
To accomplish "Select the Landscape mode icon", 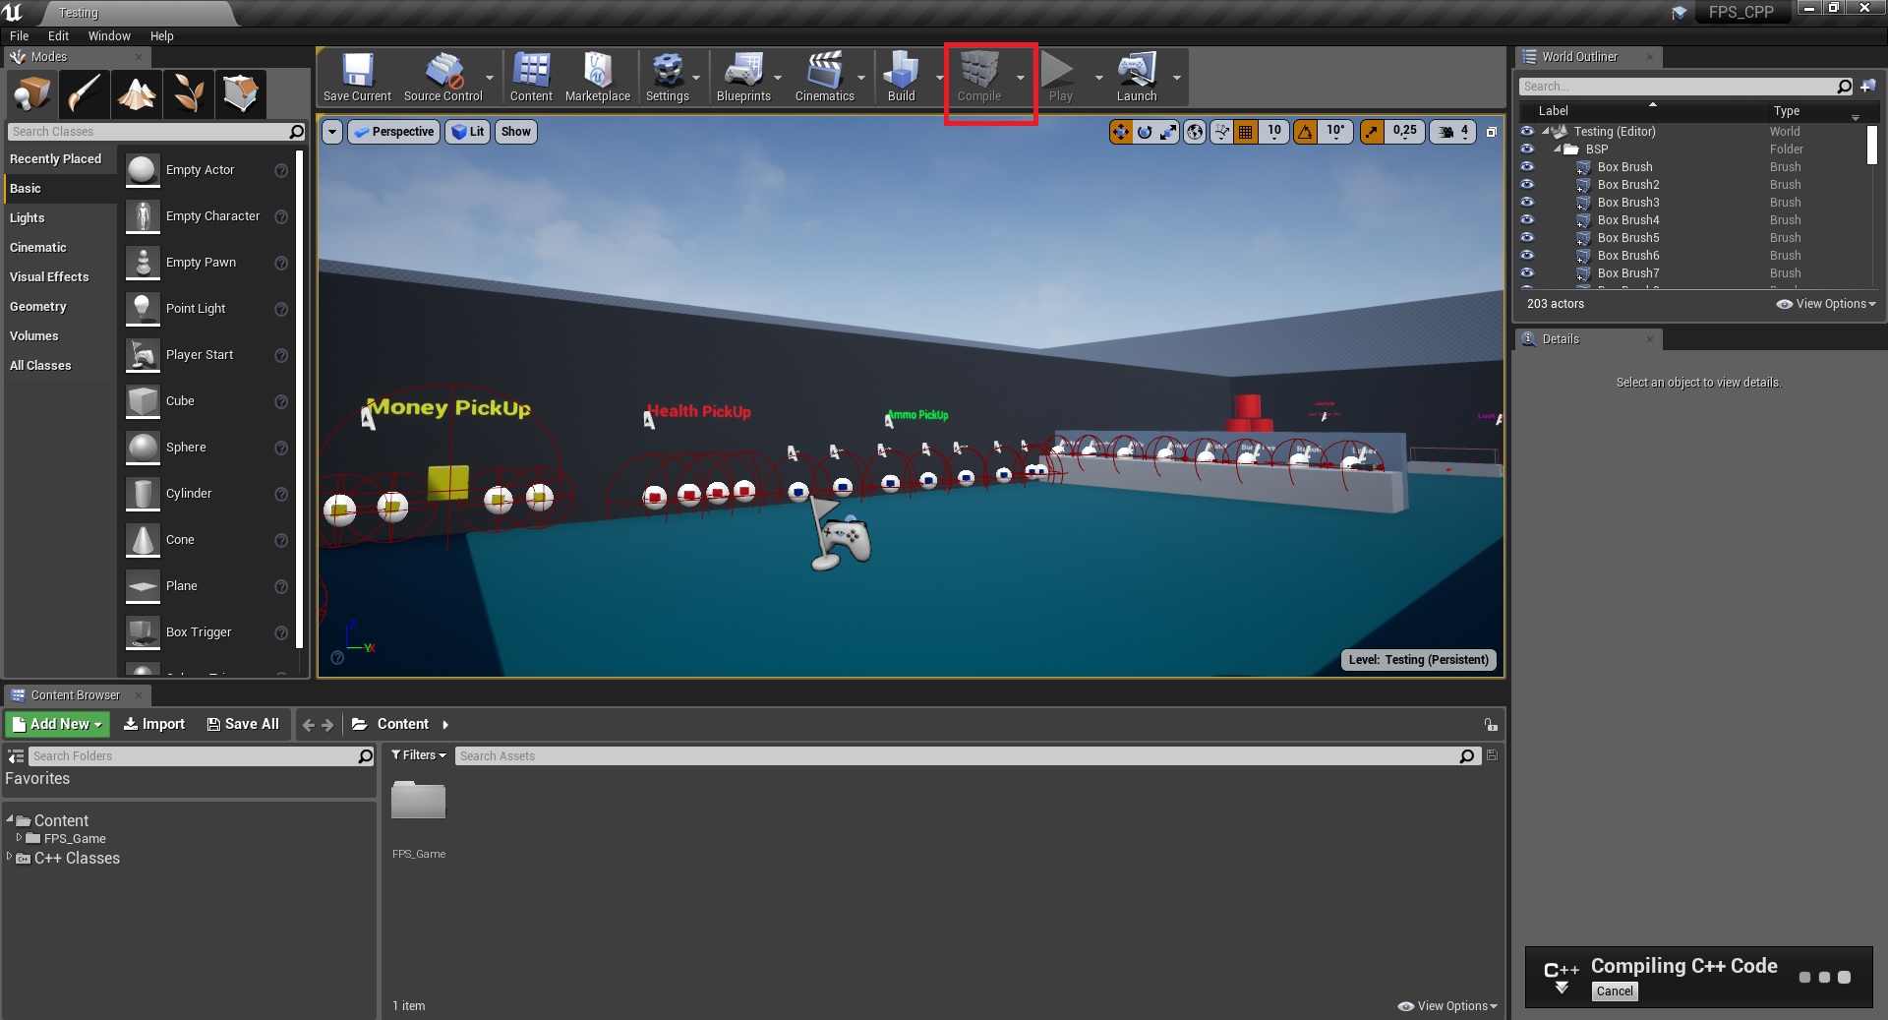I will click(137, 94).
